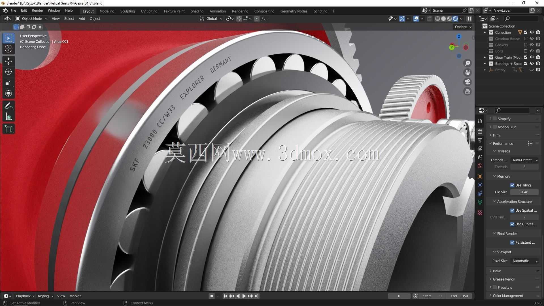Viewport: 544px width, 306px height.
Task: Select the Move tool
Action: 8,61
